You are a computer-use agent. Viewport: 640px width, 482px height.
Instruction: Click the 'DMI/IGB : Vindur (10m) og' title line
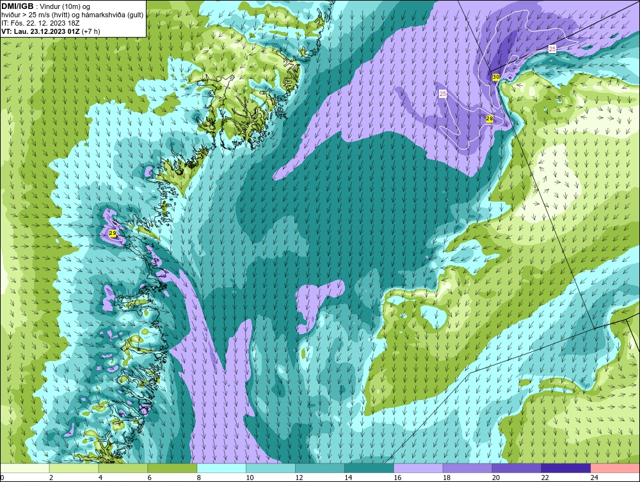click(46, 6)
